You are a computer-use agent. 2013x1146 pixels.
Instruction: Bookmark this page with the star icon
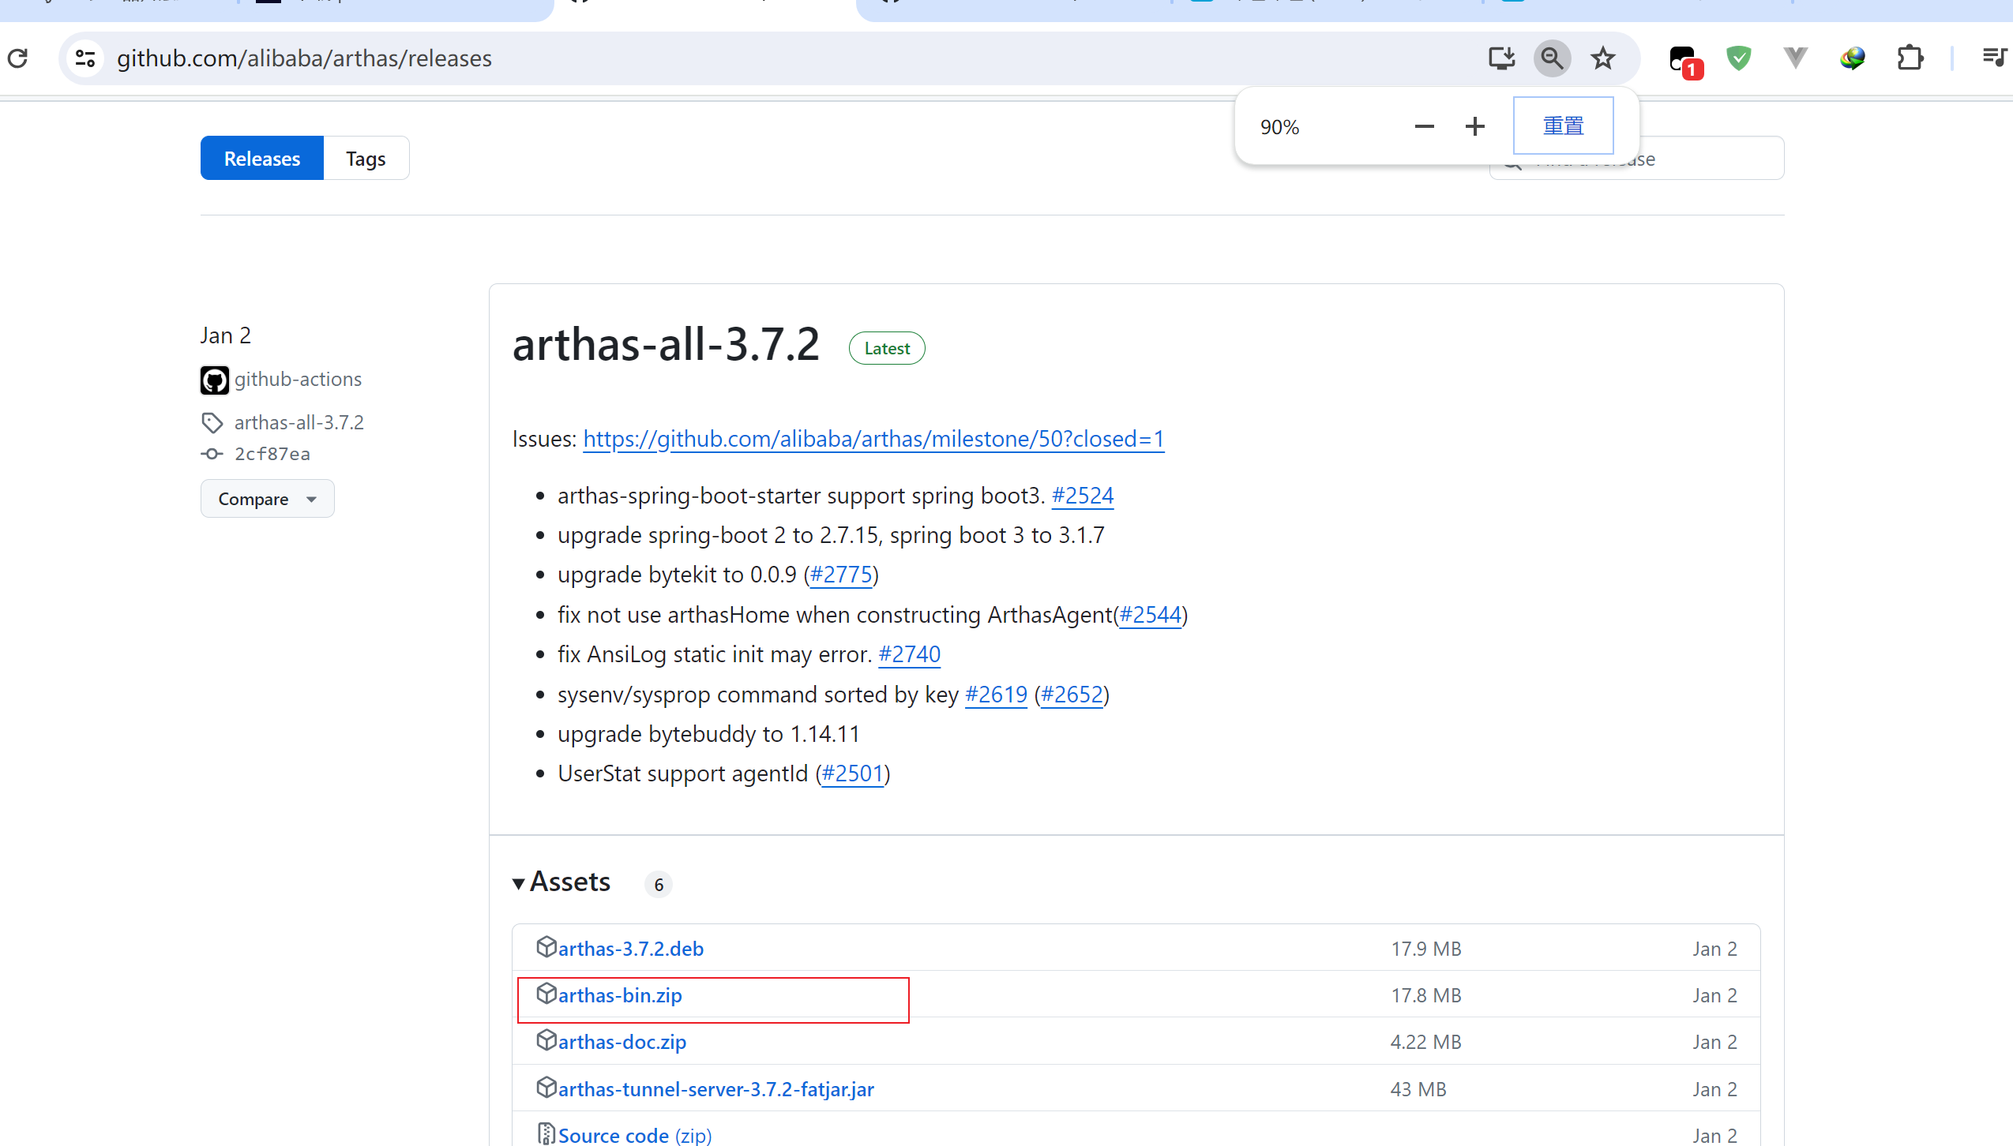pyautogui.click(x=1602, y=58)
